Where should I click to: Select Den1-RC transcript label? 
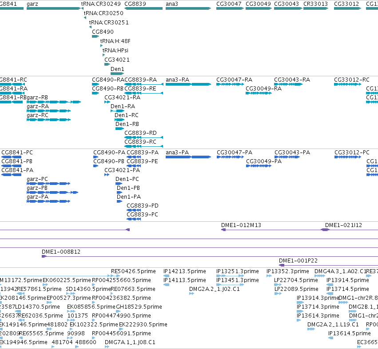(x=127, y=115)
